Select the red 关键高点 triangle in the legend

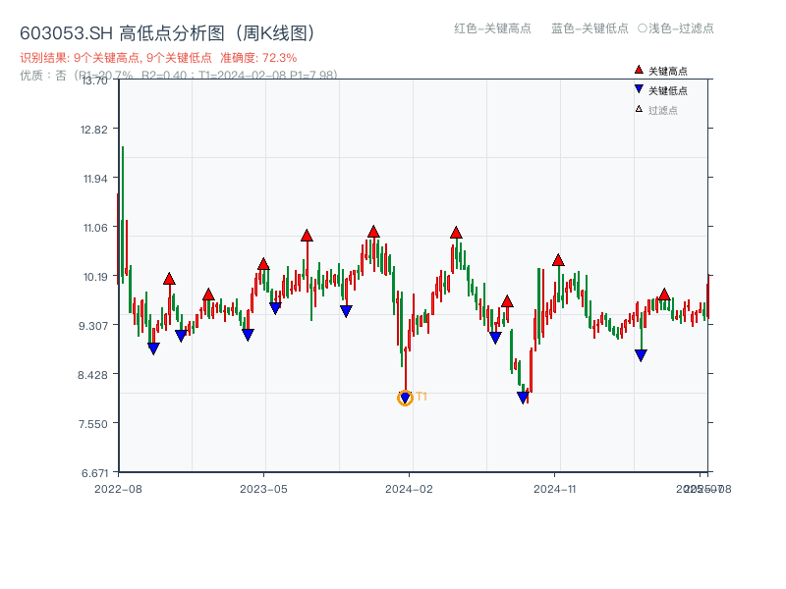(x=637, y=69)
